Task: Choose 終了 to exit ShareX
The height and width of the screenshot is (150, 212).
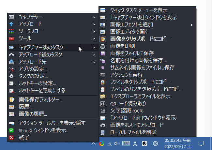Action: pos(53,138)
